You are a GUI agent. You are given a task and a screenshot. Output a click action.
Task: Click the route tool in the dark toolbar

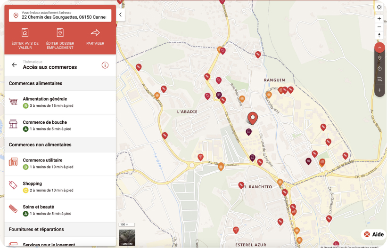tap(379, 79)
